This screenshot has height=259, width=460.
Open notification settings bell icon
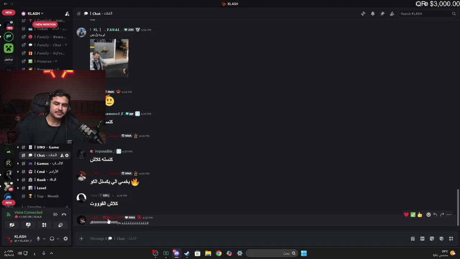(x=373, y=14)
